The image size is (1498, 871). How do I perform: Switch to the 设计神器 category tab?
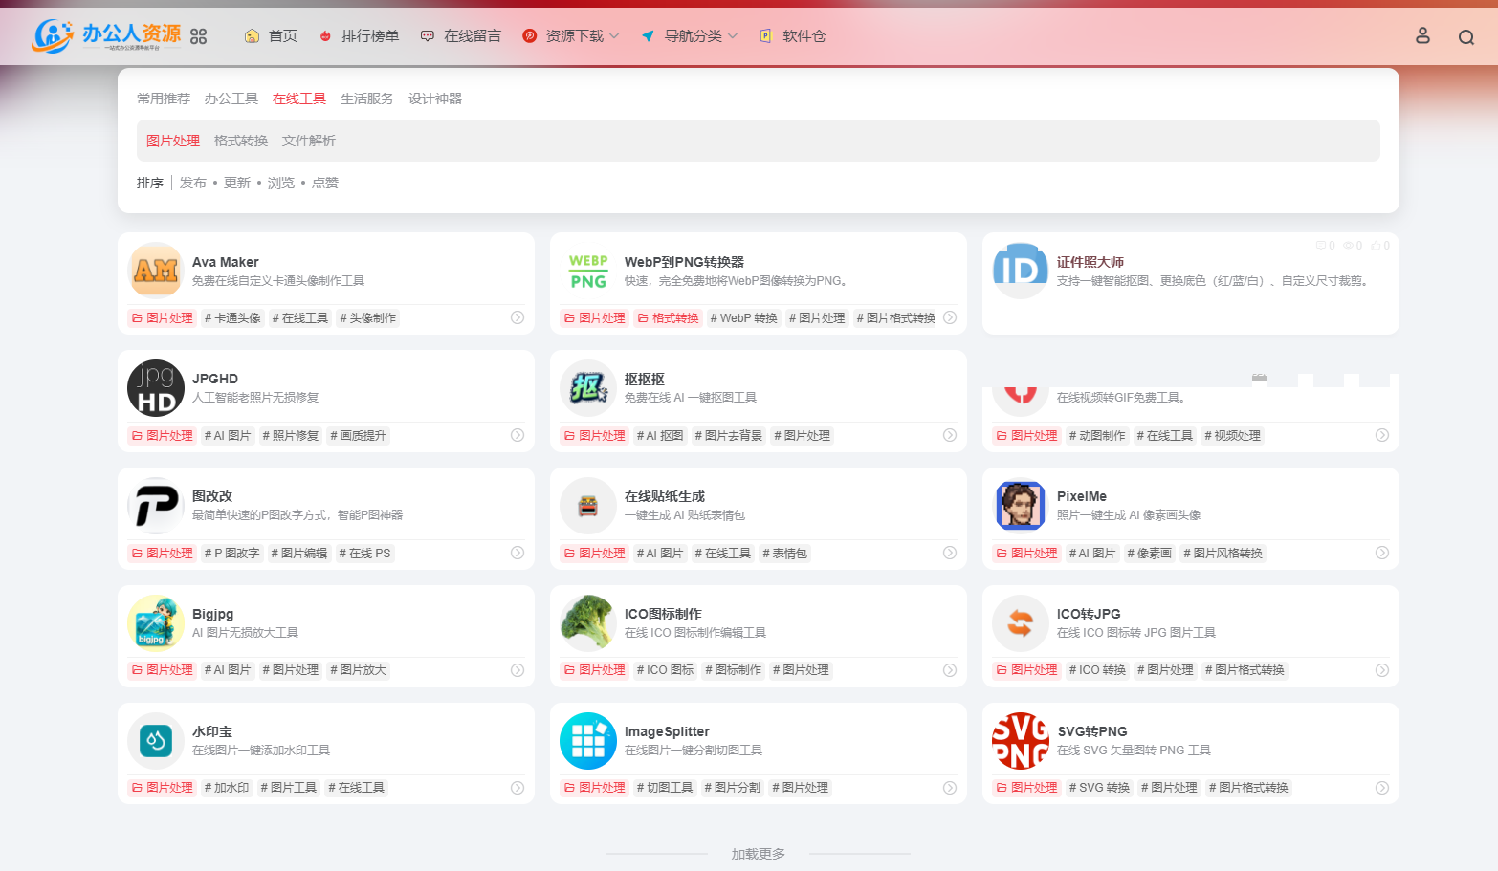click(435, 98)
